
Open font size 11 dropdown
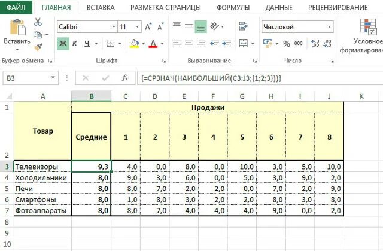point(138,26)
